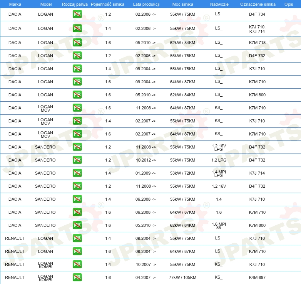
Task: Select DACIA in the D4F 734 row
Action: (x=15, y=14)
